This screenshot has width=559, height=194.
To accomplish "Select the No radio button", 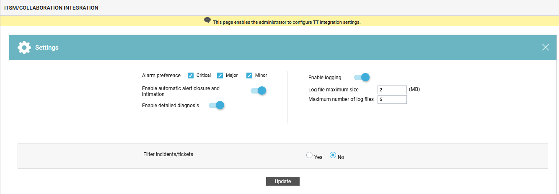I will tap(333, 155).
